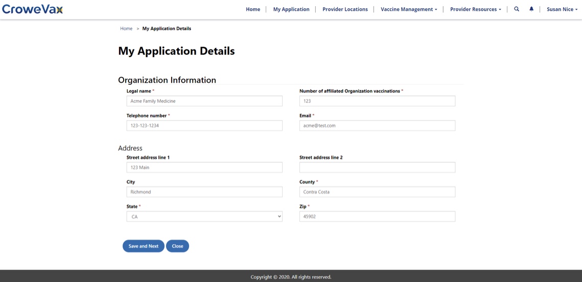Click the empty Street address line 2 field
The width and height of the screenshot is (582, 282).
(x=377, y=168)
